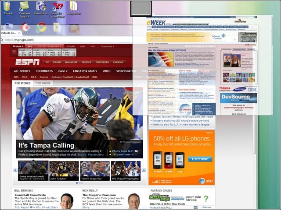Switch to the TOP STORIES tab
Image resolution: width=281 pixels, height=210 pixels.
[22, 83]
